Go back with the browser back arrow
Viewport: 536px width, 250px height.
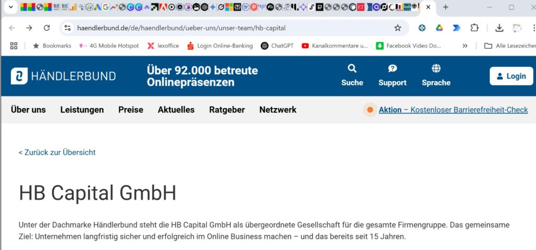12,28
